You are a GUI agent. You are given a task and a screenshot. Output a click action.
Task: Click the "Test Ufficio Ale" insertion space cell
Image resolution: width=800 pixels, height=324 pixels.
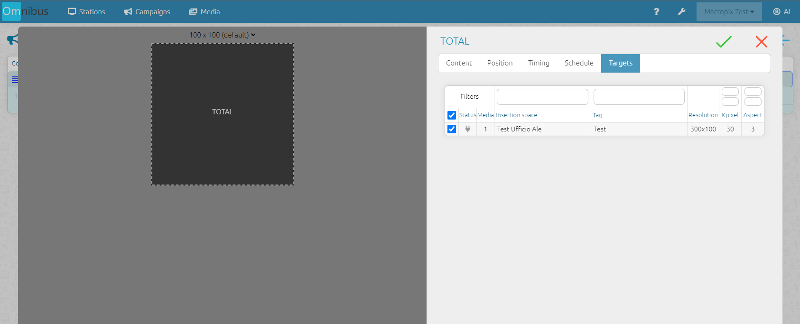tap(542, 129)
